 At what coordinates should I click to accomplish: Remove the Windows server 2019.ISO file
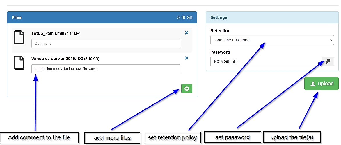(x=187, y=58)
